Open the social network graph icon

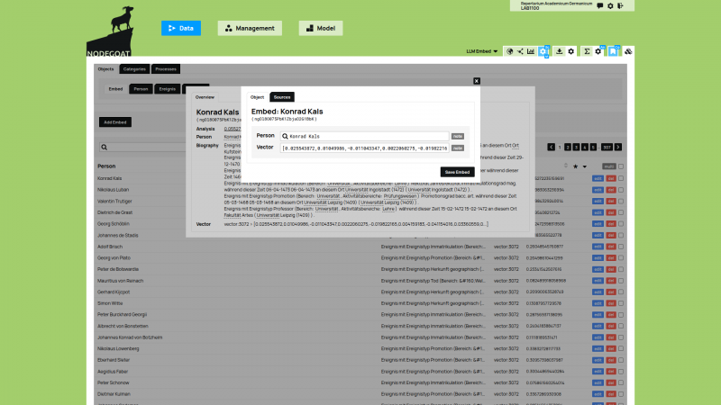tap(520, 51)
